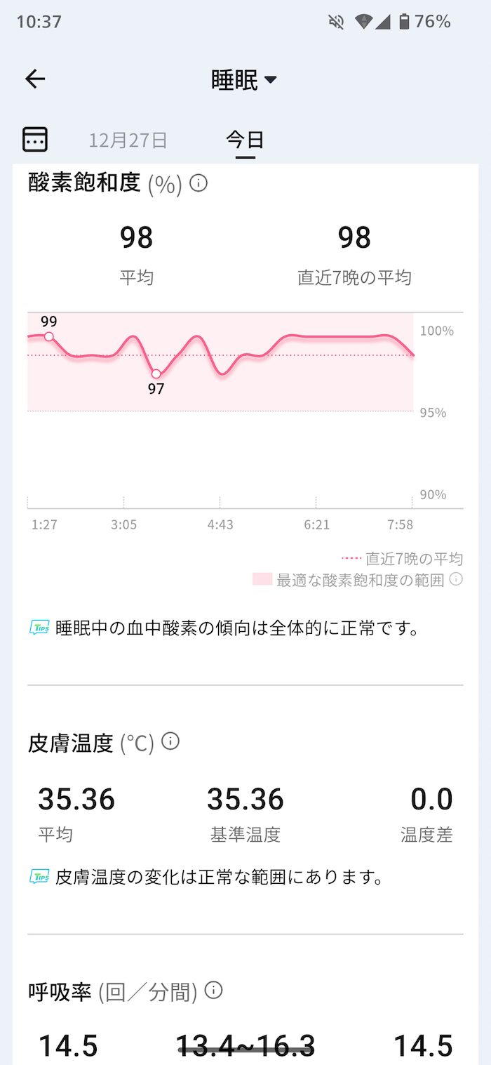Tap the battery indicator in status bar

click(404, 22)
